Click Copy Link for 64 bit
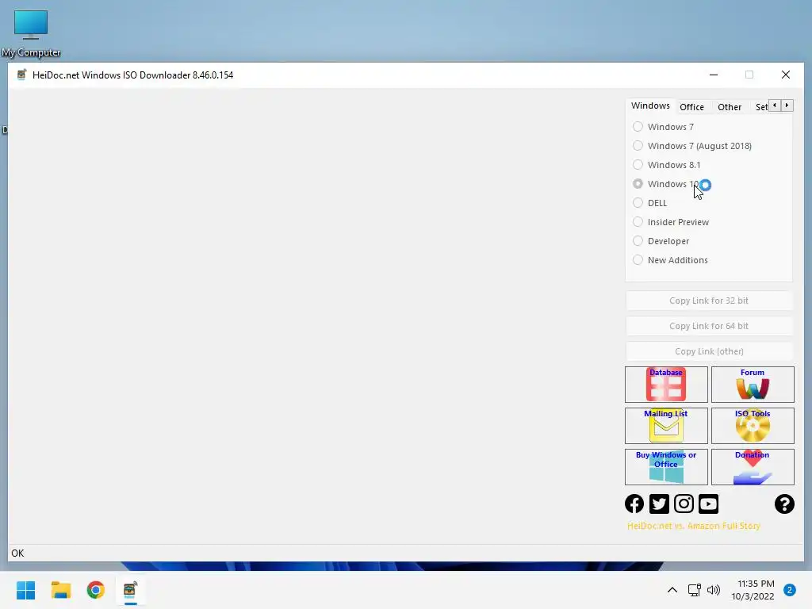 [709, 326]
